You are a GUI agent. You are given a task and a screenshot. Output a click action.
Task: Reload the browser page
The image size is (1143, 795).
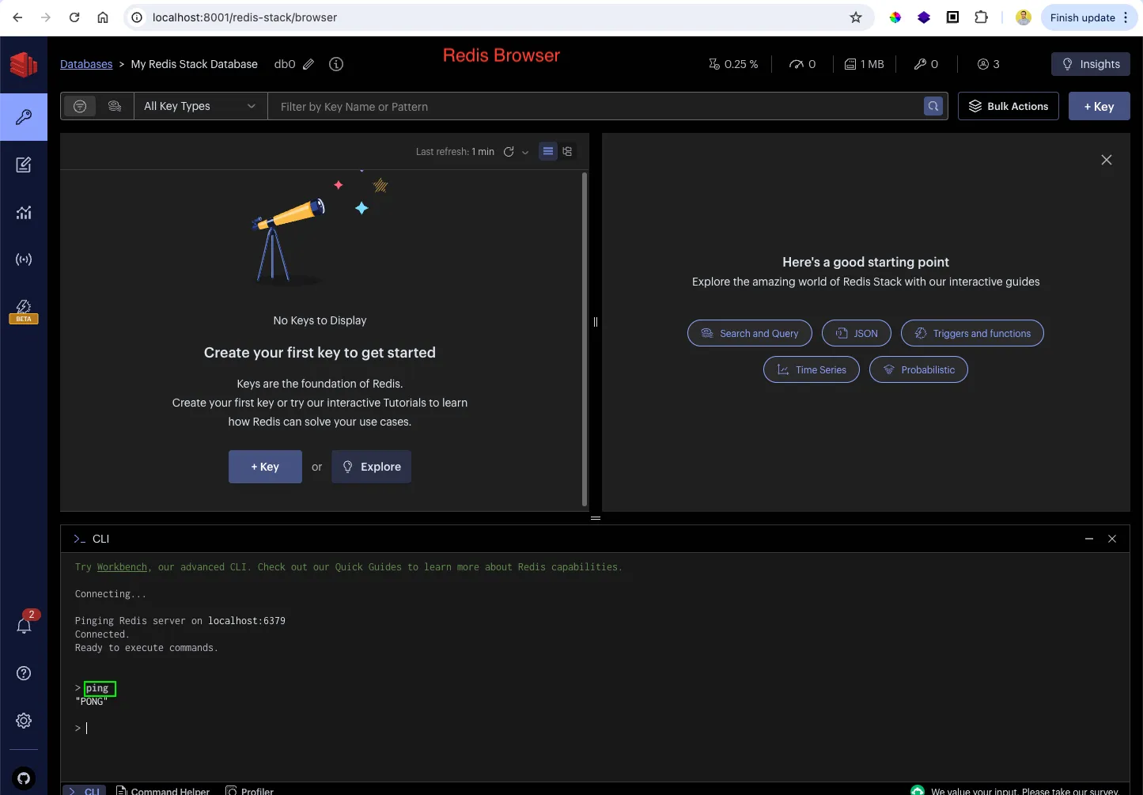(x=74, y=17)
